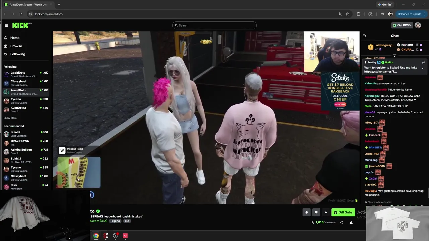Click the sparkle icon beside Gift Subs
Screen dimensions: 429x241
(x=326, y=212)
